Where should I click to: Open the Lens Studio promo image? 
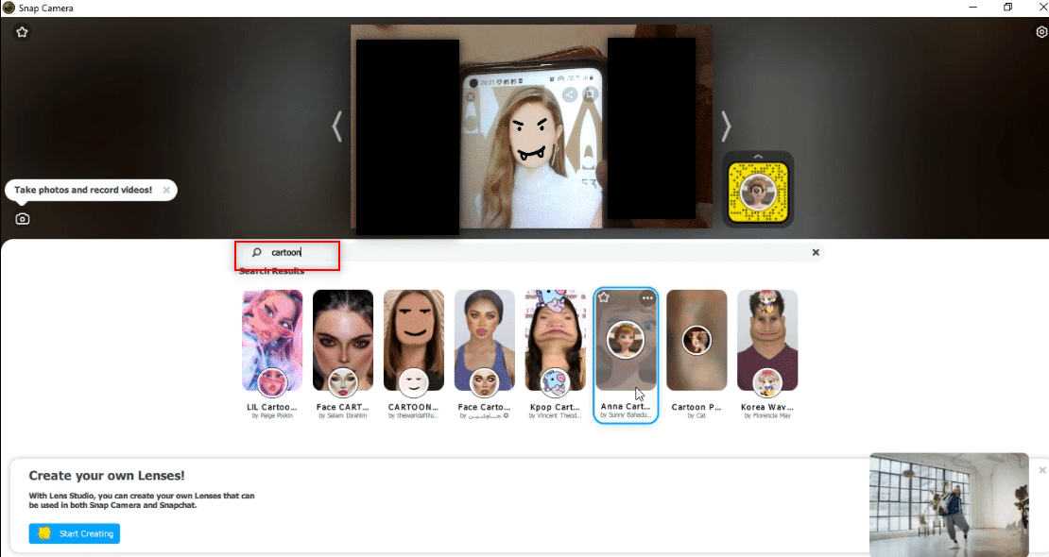click(949, 504)
